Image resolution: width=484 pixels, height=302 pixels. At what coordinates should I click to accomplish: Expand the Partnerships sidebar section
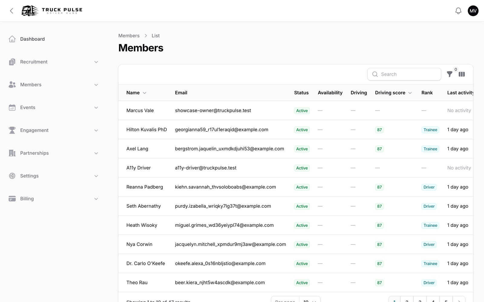click(x=96, y=153)
